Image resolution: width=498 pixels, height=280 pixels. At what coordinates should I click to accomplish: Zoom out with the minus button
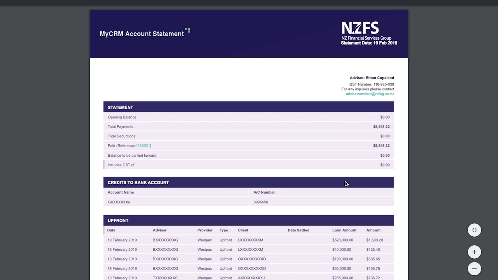pos(474,269)
